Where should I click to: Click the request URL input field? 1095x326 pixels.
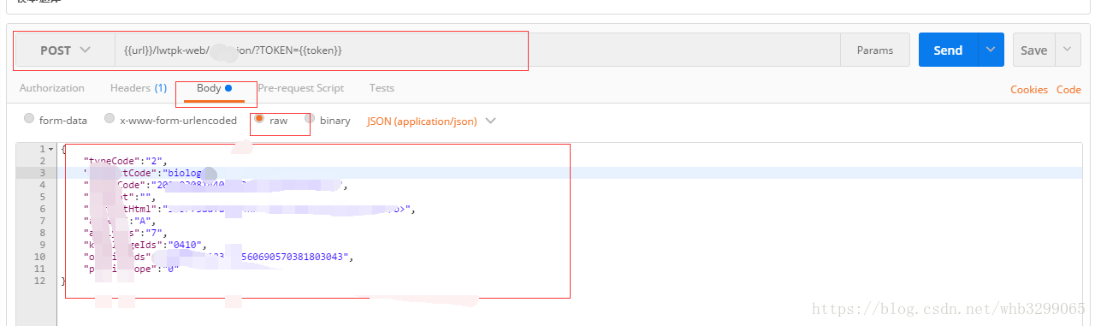477,50
